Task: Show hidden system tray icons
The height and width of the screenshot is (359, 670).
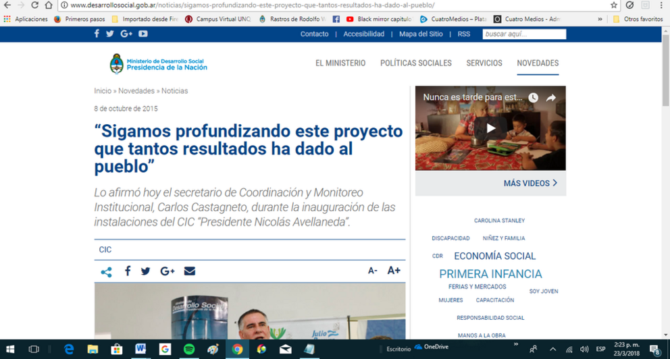Action: [x=553, y=349]
